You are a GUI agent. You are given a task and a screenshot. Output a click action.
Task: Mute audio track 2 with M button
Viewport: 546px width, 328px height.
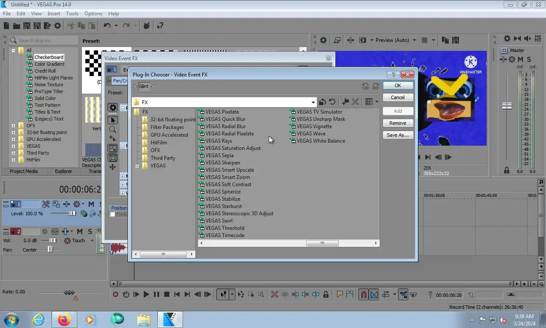click(x=79, y=231)
